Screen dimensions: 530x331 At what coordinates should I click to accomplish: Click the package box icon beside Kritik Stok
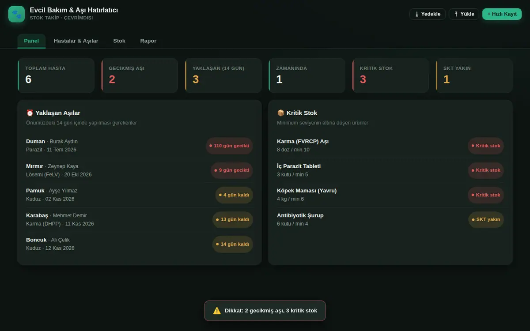pos(281,113)
